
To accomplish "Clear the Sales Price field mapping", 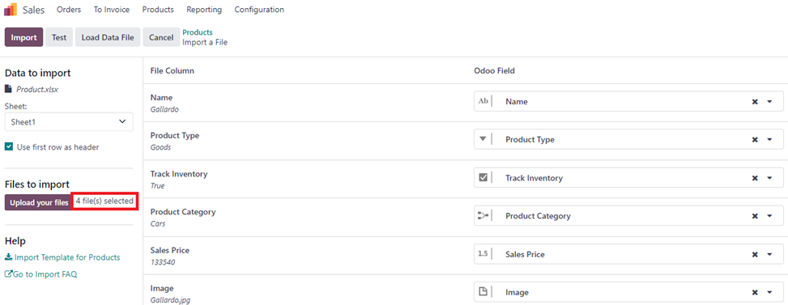I will click(x=754, y=254).
